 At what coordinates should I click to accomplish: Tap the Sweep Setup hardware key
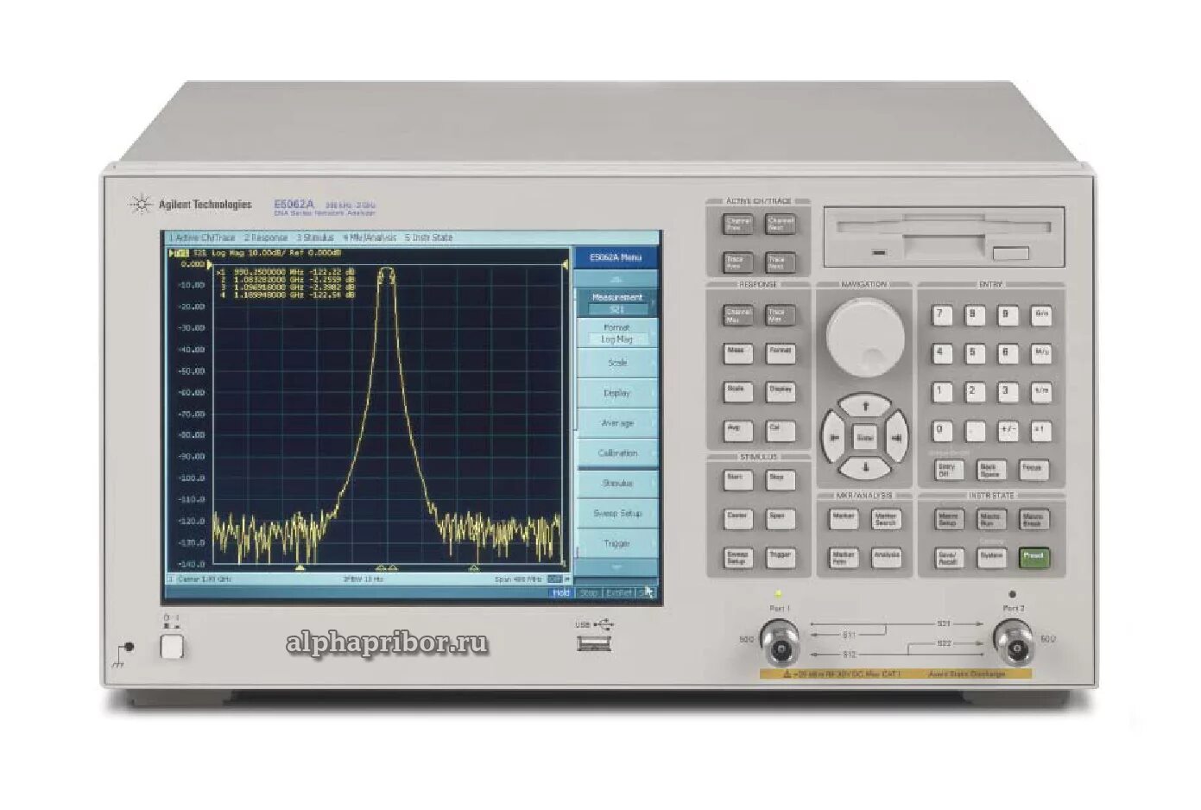[x=737, y=558]
